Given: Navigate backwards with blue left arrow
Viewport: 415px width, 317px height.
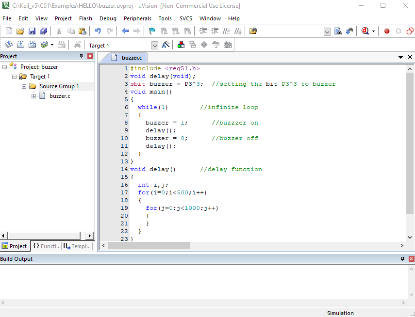Looking at the screenshot, I should [125, 31].
